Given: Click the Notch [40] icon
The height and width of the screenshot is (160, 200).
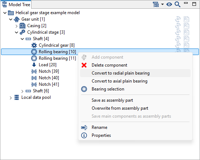Looking at the screenshot, I should pyautogui.click(x=34, y=78).
